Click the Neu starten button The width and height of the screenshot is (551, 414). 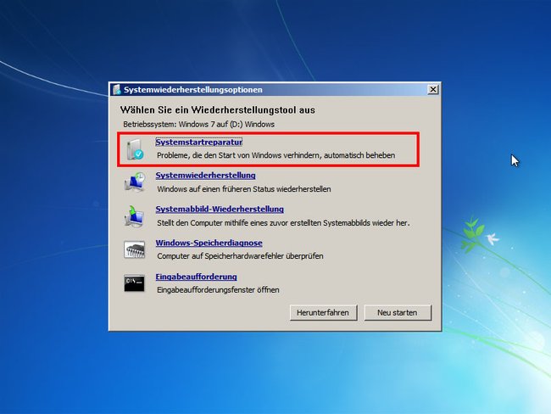(398, 313)
